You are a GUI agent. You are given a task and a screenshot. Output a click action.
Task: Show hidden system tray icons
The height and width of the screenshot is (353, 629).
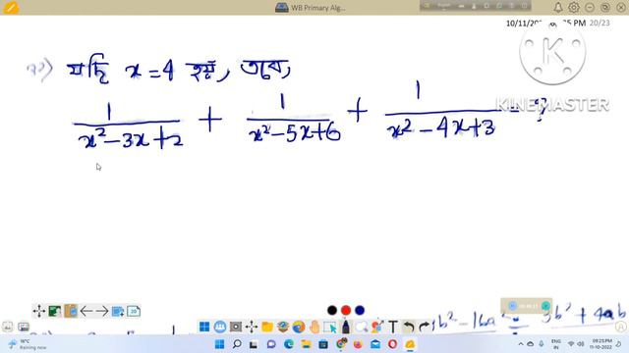tap(521, 344)
